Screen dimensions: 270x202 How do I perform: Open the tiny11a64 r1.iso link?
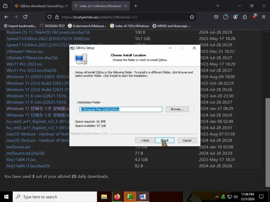pyautogui.click(x=21, y=160)
